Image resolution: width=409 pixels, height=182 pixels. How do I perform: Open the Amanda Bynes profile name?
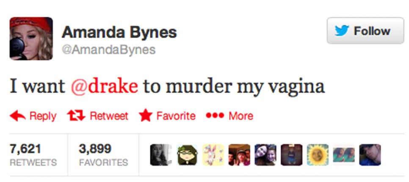(x=119, y=33)
